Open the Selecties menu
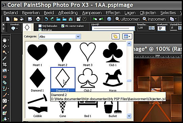 pos(168,13)
